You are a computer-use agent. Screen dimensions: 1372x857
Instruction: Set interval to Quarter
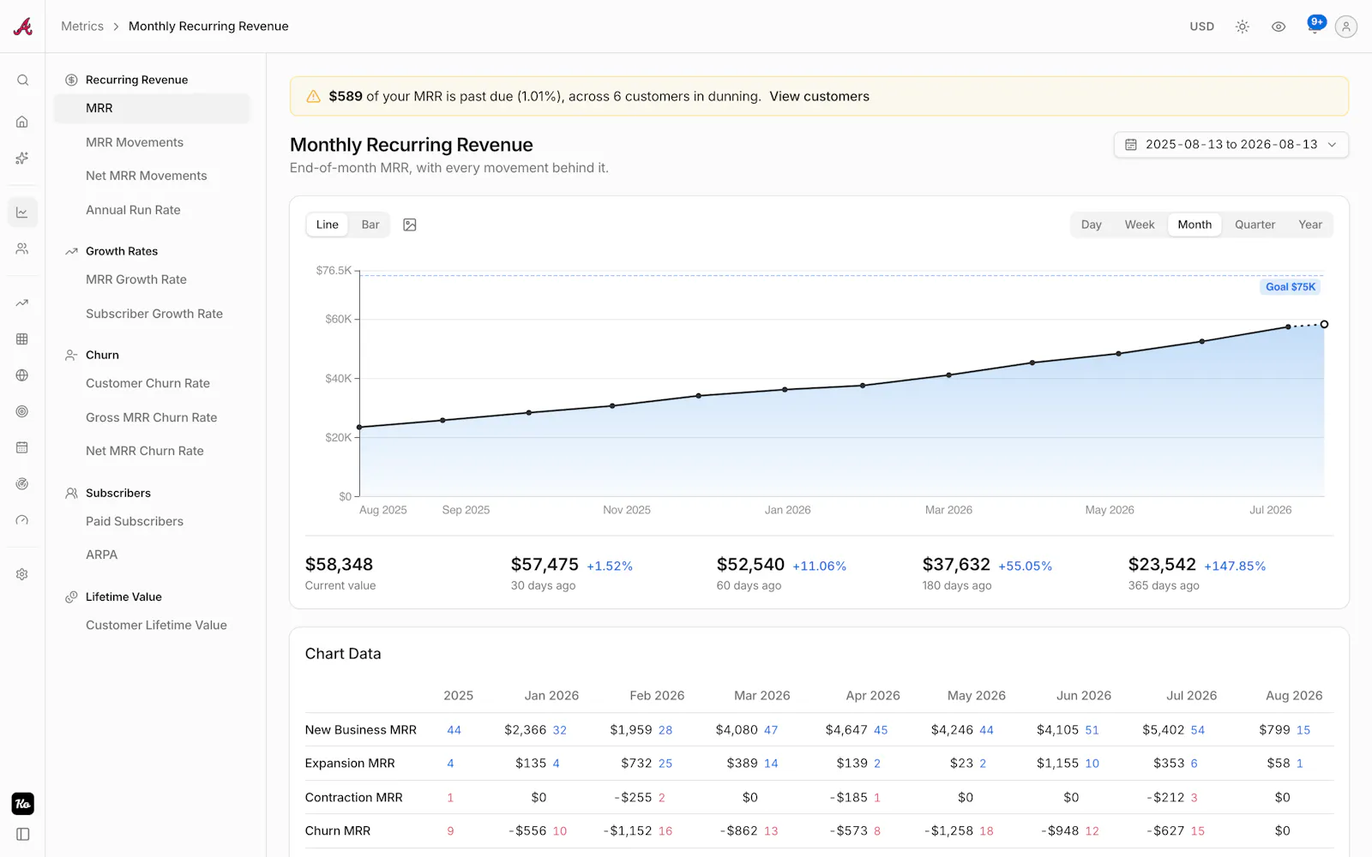pyautogui.click(x=1255, y=225)
